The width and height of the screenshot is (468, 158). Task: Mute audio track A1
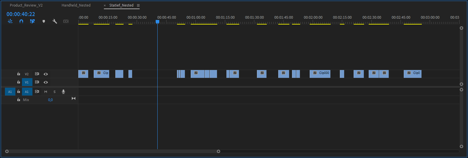pyautogui.click(x=46, y=92)
